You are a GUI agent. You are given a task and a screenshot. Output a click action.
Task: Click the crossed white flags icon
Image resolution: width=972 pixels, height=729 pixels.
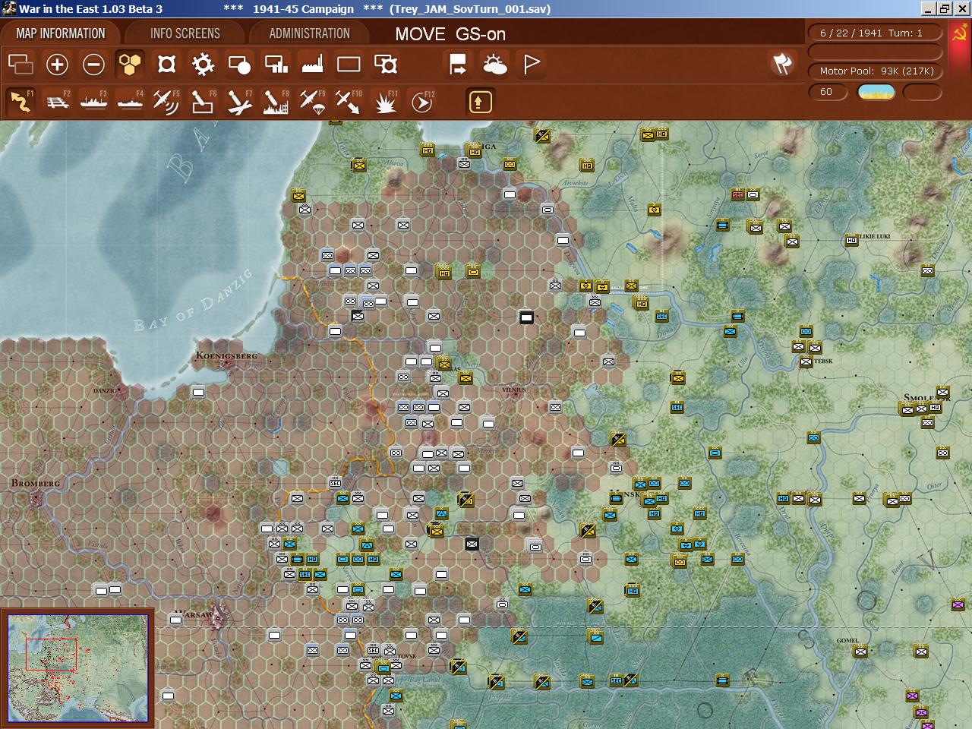(x=782, y=65)
